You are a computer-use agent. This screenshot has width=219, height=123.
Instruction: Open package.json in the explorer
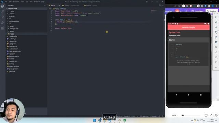13,69
